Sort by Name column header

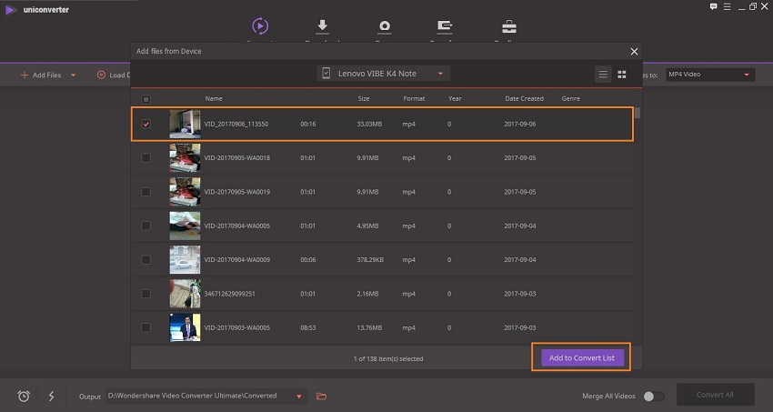(x=214, y=98)
